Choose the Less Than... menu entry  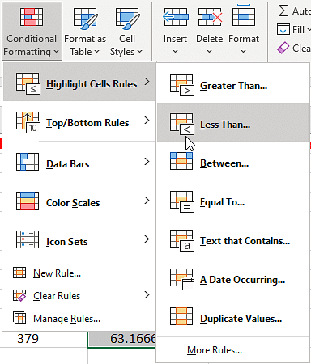tap(232, 122)
